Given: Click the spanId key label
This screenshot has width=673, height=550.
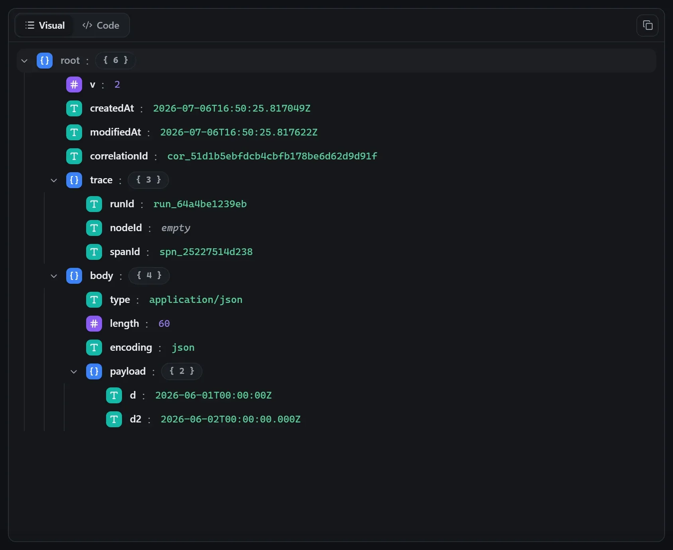Looking at the screenshot, I should coord(125,252).
